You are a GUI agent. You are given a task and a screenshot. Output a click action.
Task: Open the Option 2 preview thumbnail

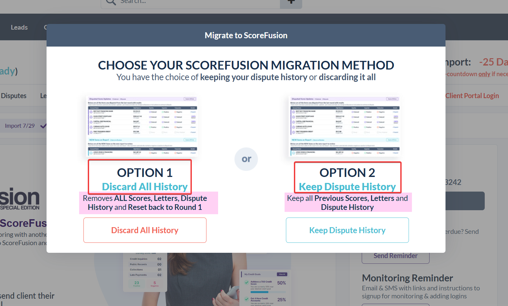[345, 126]
